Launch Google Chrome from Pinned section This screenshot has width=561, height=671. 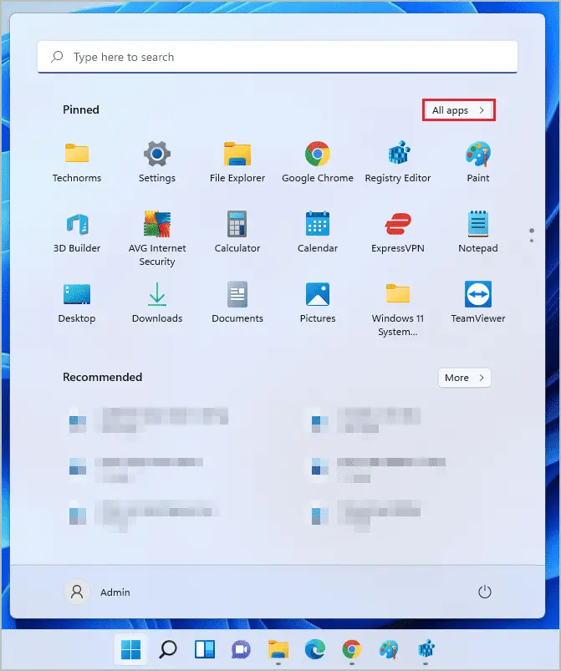[x=318, y=162]
